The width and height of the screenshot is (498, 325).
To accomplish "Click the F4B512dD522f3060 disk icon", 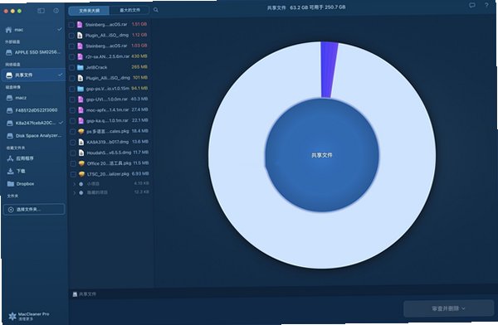I will (x=10, y=110).
